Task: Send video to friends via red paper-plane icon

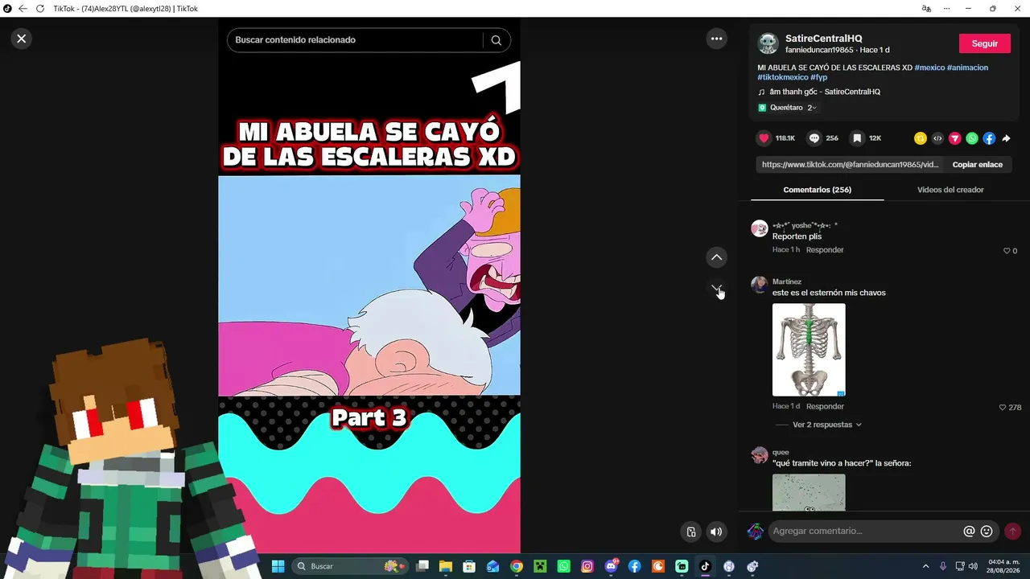Action: (955, 138)
